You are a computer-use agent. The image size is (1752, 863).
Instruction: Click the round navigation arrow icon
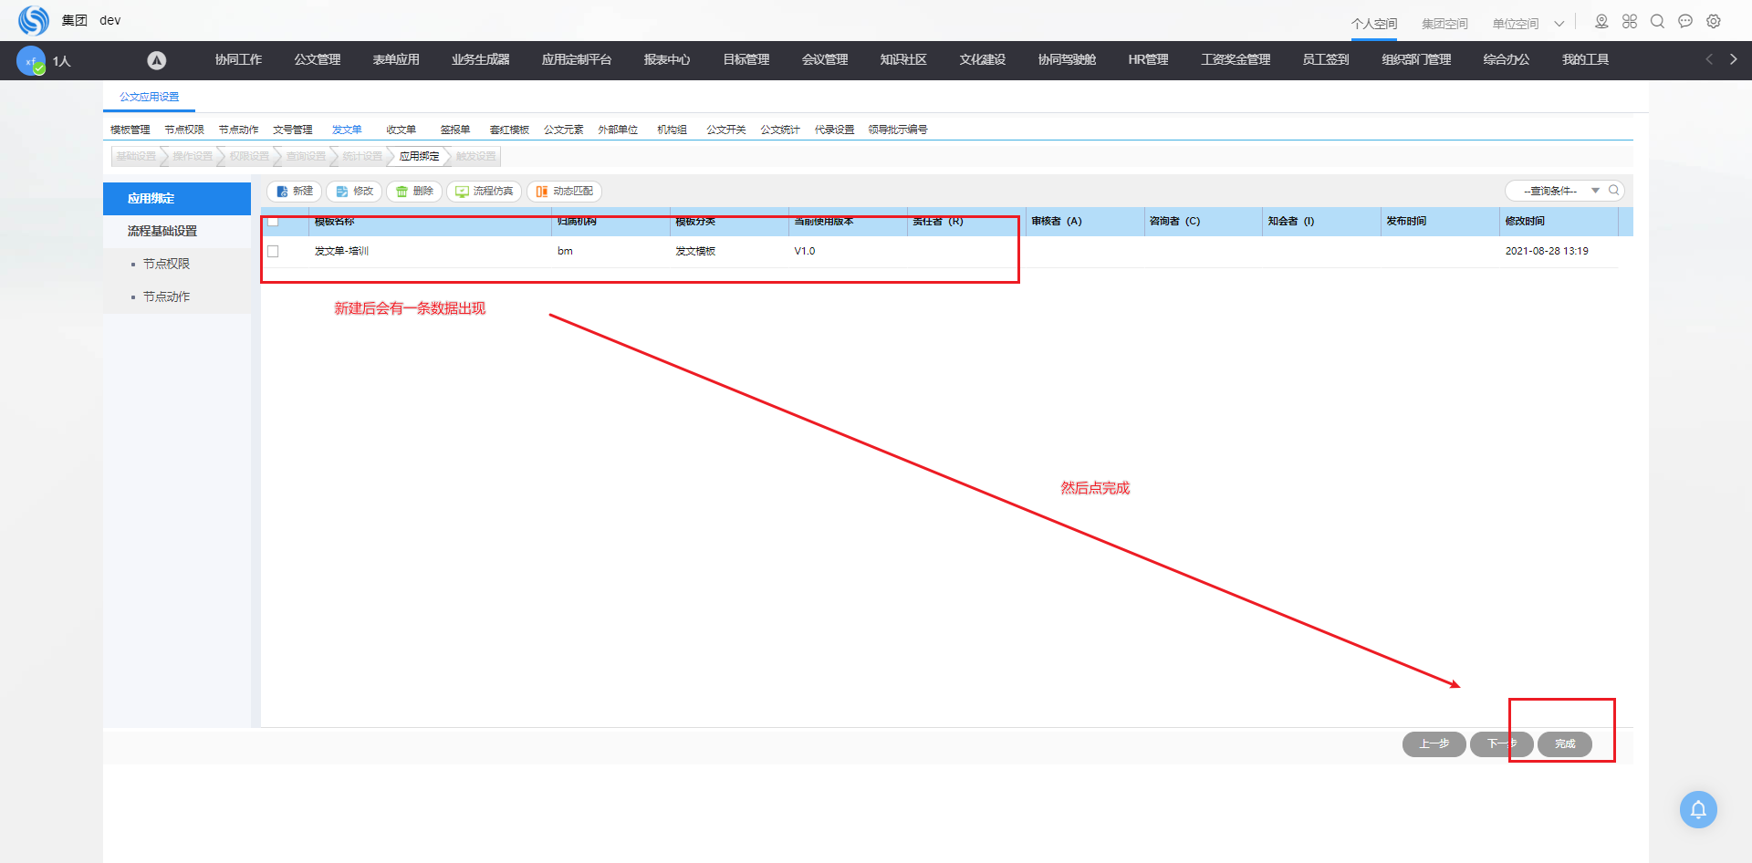tap(157, 60)
